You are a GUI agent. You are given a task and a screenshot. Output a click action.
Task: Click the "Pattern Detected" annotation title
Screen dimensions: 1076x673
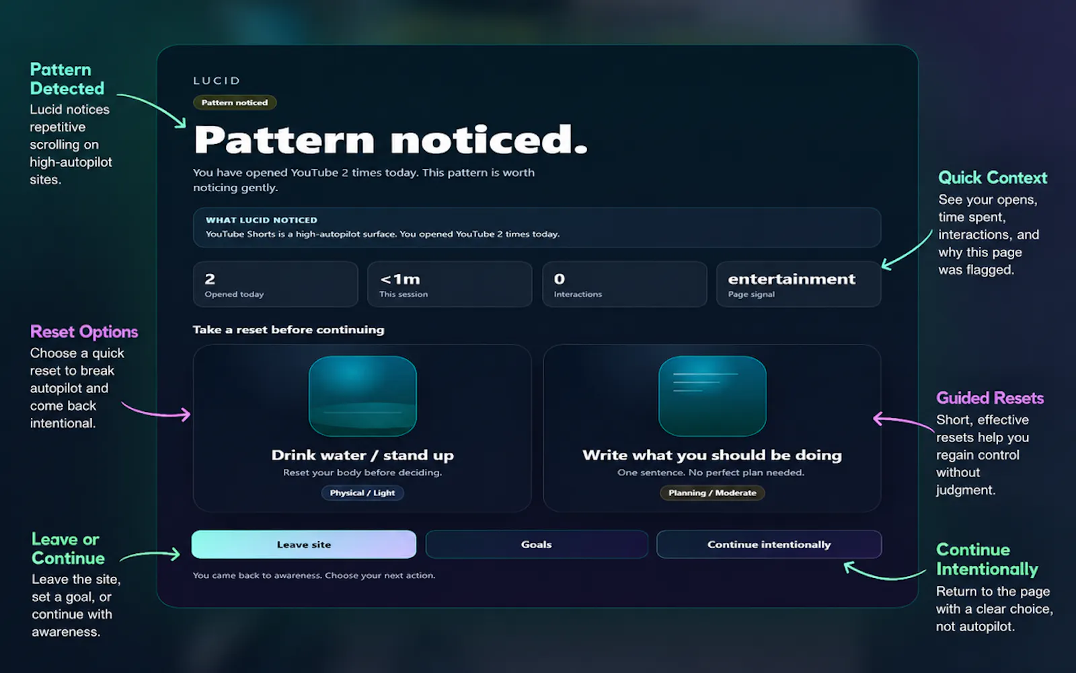point(67,79)
